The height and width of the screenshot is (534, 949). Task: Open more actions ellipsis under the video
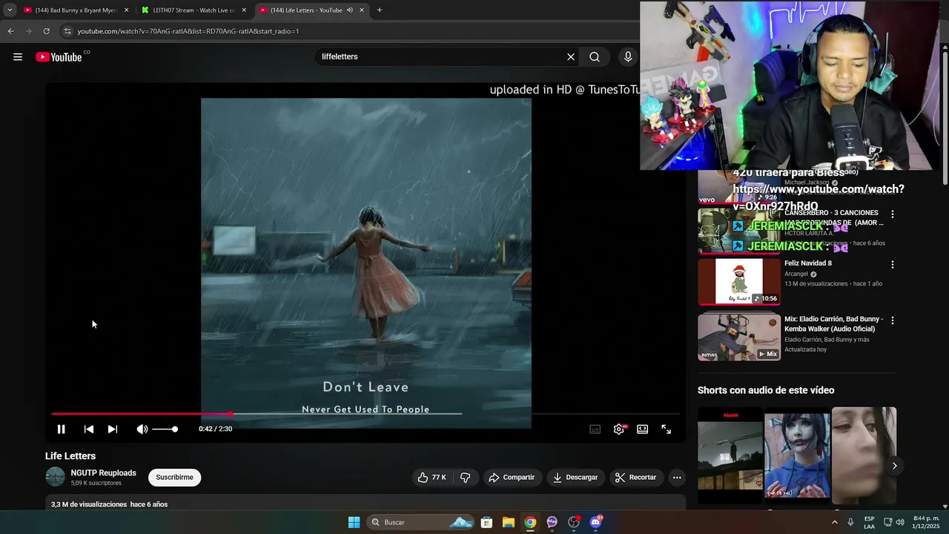pyautogui.click(x=677, y=478)
